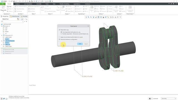Click the Hole tool in Engineering
The width and height of the screenshot is (178, 100).
77,6
